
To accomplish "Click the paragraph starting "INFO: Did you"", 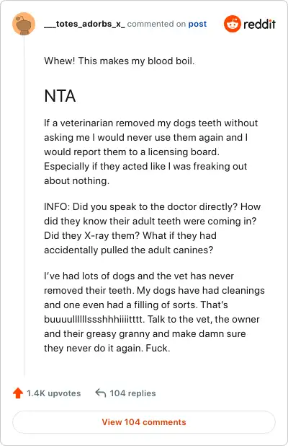I will (152, 228).
